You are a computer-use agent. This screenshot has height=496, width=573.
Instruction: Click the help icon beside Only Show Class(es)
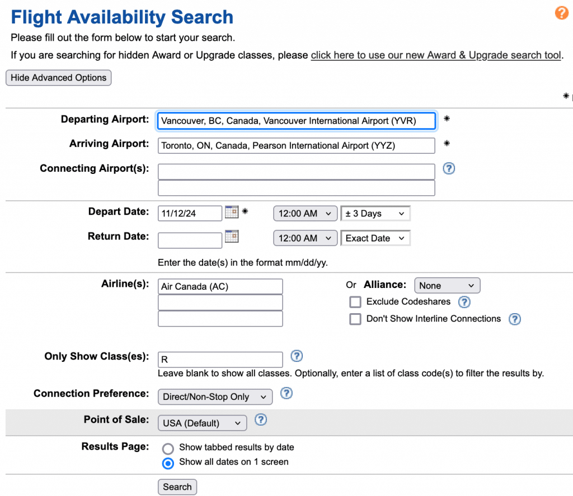[297, 356]
